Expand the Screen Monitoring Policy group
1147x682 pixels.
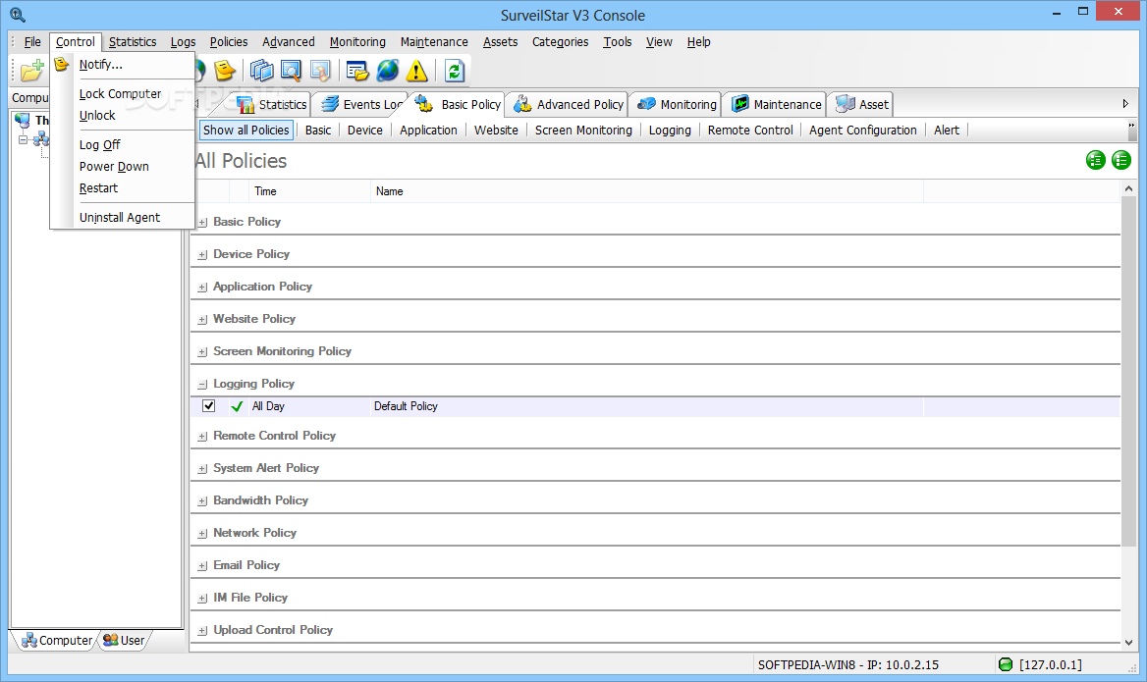click(202, 352)
